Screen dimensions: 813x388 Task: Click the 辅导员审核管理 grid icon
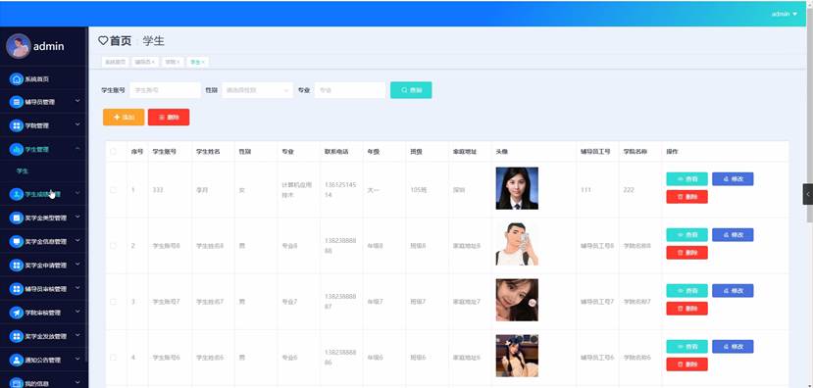[17, 288]
